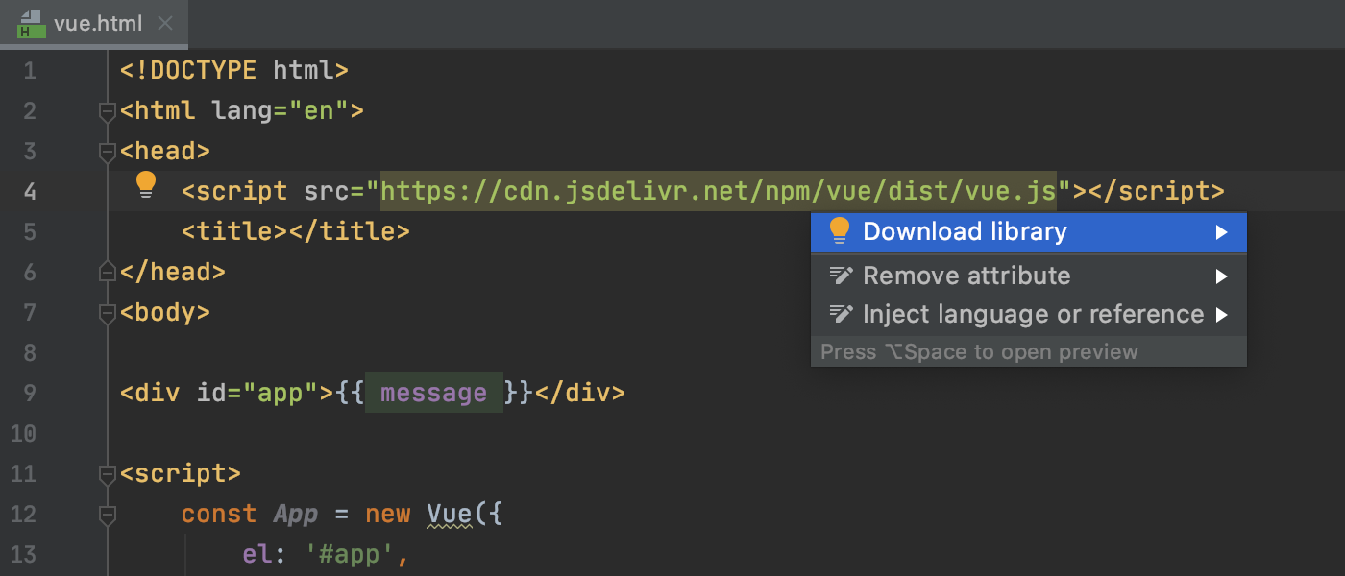The image size is (1345, 576).
Task: Close the vue.html editor tab
Action: pos(165,24)
